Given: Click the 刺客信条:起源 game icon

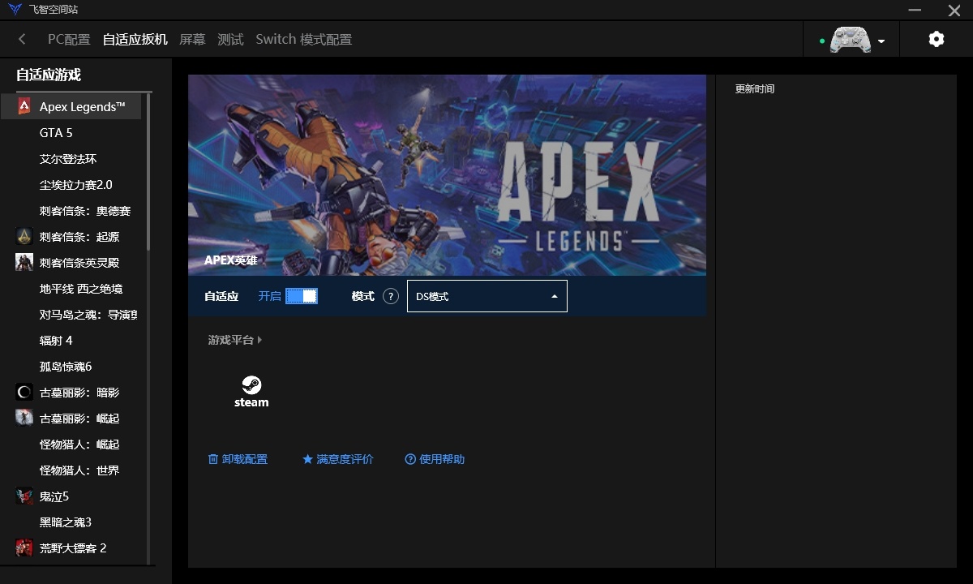Looking at the screenshot, I should 24,236.
